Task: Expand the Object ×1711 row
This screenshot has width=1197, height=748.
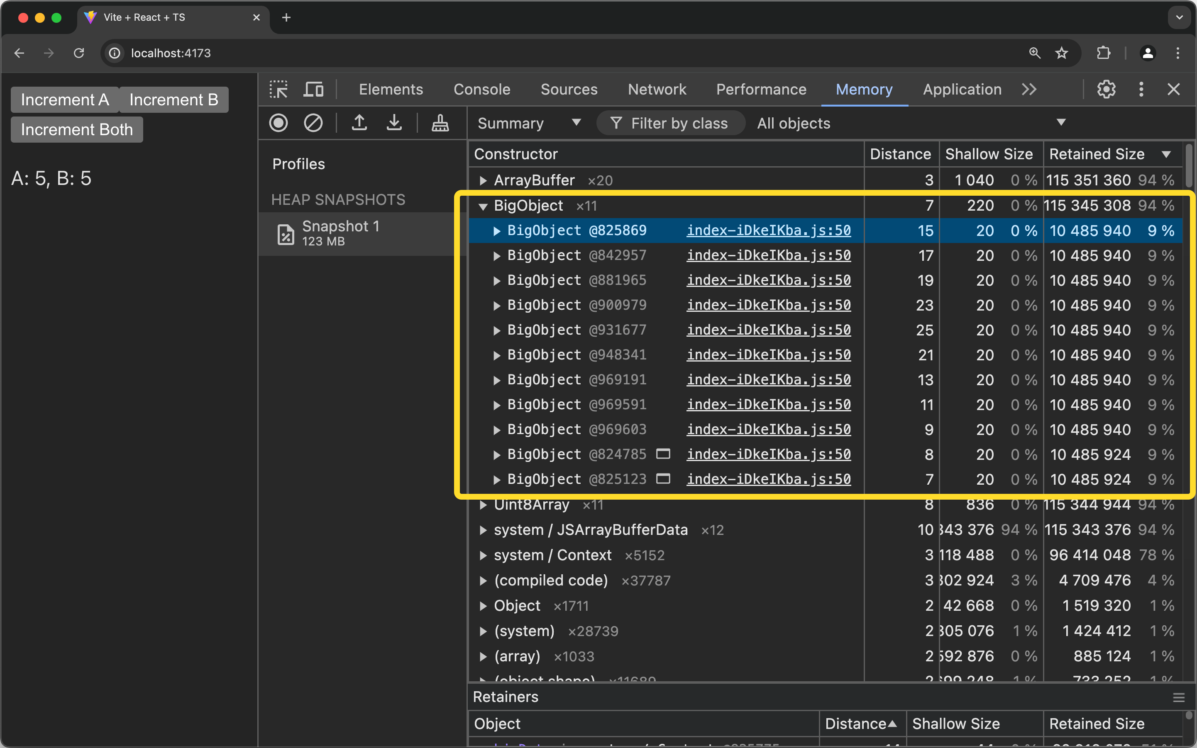Action: pos(483,606)
